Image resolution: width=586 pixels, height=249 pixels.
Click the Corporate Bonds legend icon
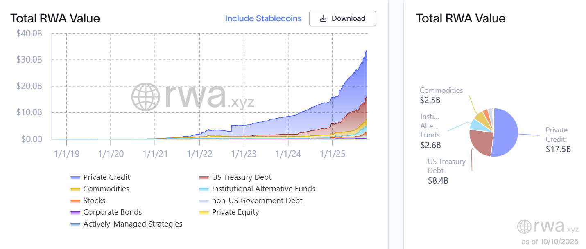[x=75, y=213]
